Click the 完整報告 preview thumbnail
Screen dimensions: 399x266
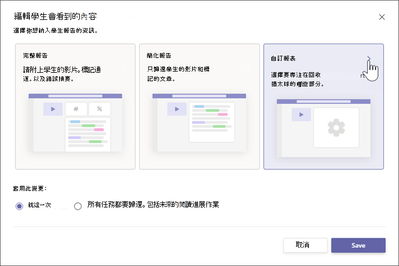[x=75, y=123]
